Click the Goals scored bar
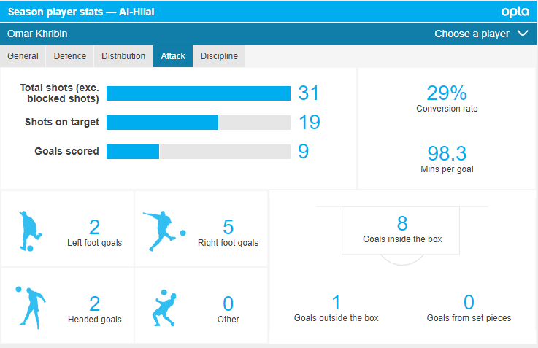This screenshot has height=348, width=538. (x=198, y=152)
